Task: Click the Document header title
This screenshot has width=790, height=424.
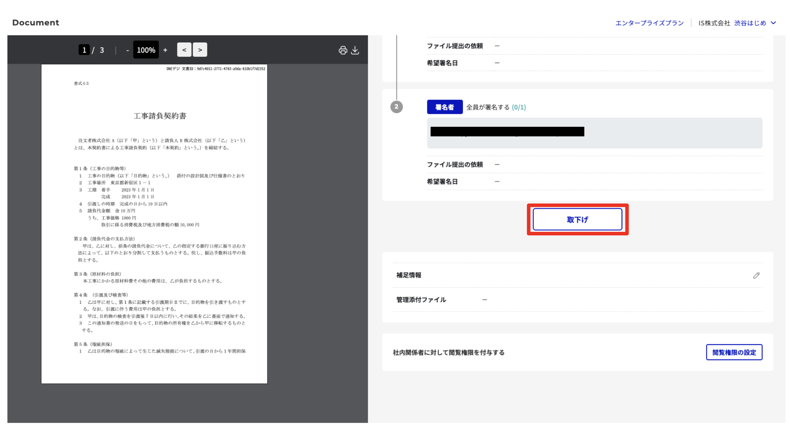Action: (36, 23)
